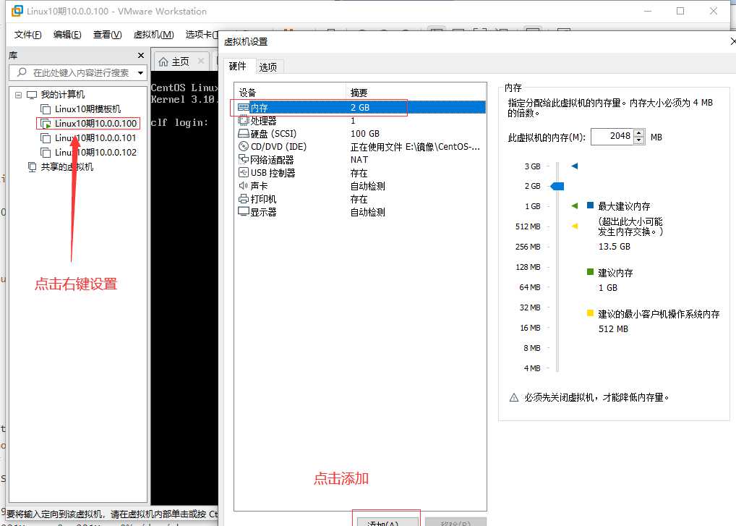Select the Linux10期10.0.0.100 virtual machine
Image resolution: width=736 pixels, height=526 pixels.
click(95, 124)
